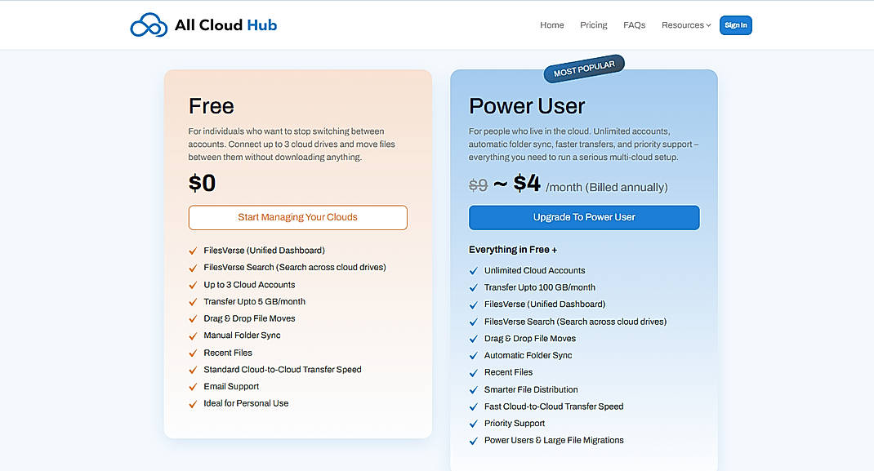Expand the Resources dropdown menu
The image size is (874, 471).
click(x=686, y=25)
